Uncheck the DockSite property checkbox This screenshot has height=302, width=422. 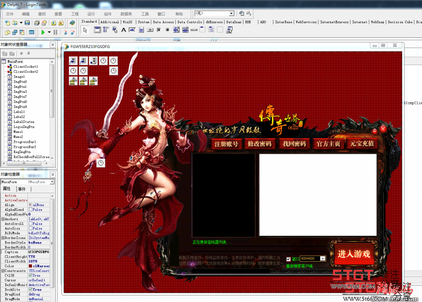pyautogui.click(x=30, y=290)
